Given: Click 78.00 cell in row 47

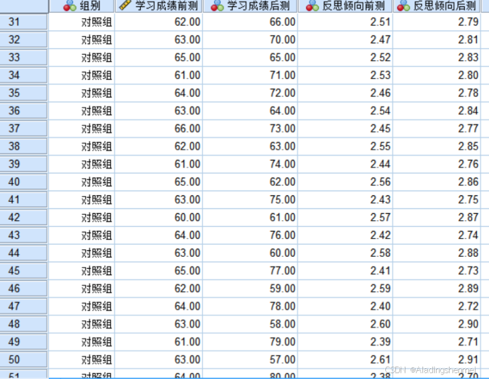Looking at the screenshot, I should click(x=250, y=306).
